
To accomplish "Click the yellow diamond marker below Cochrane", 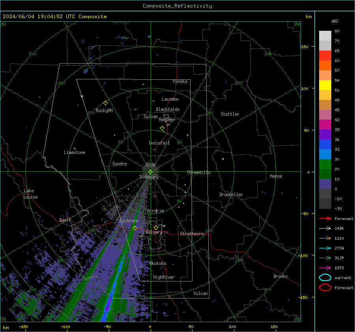I will (135, 228).
